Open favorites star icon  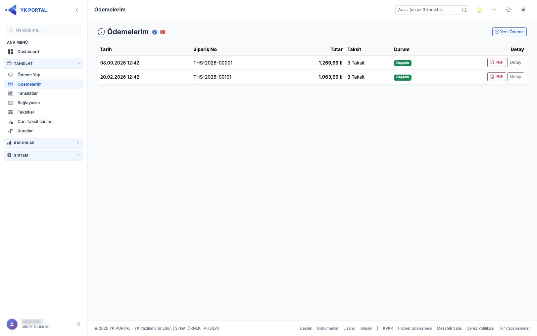point(508,10)
